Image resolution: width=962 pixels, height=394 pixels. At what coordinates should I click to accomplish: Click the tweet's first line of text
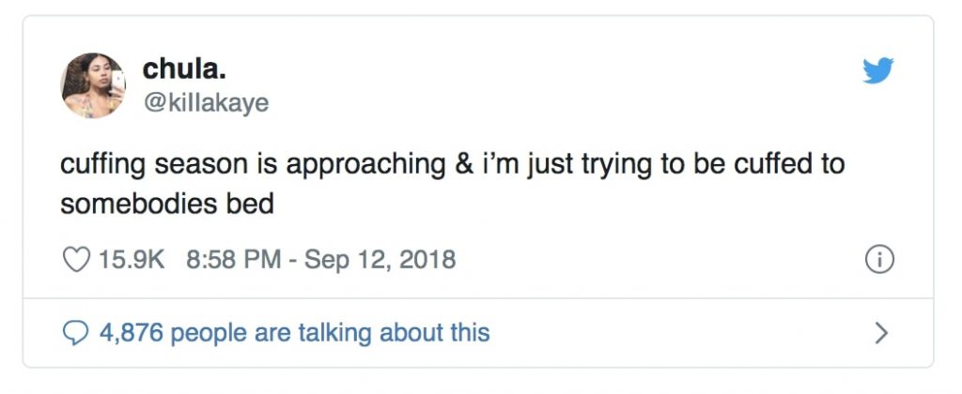pos(452,164)
